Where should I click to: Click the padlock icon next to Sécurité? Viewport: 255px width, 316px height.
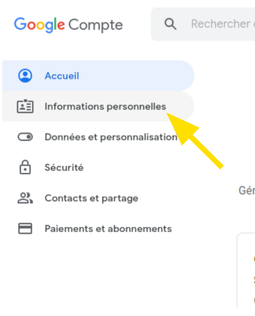tap(25, 167)
